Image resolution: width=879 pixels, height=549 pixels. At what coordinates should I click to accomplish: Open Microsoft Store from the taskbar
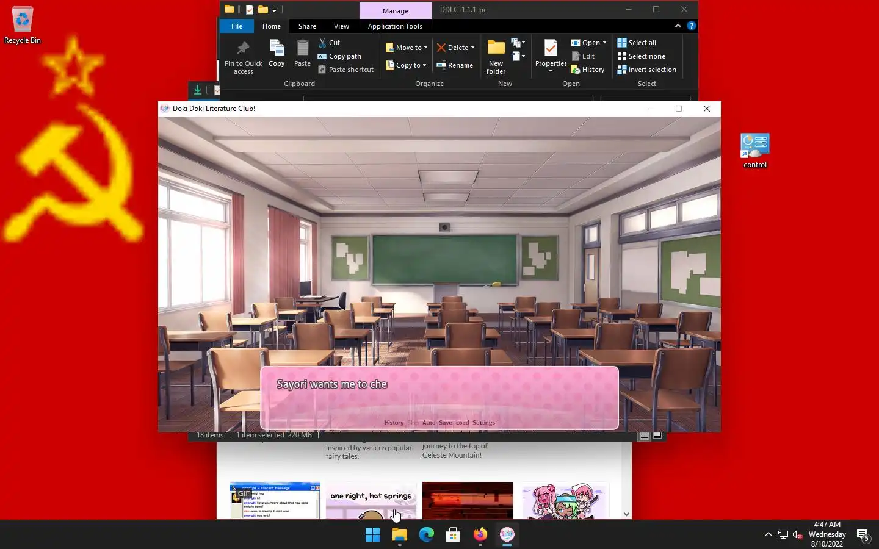pos(453,535)
